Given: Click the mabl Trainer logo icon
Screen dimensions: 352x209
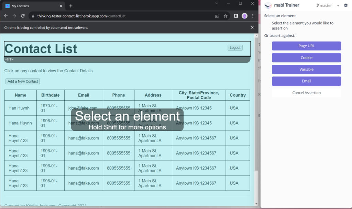Looking at the screenshot, I should click(x=268, y=5).
